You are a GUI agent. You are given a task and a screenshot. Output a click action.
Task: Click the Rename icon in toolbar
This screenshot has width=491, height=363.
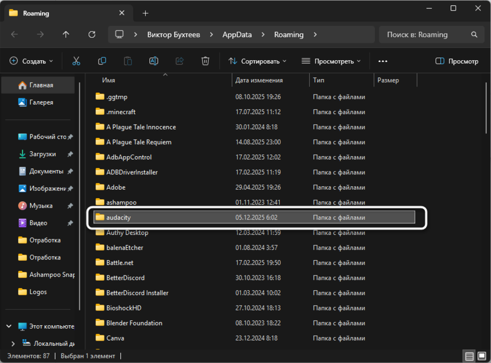pos(153,61)
